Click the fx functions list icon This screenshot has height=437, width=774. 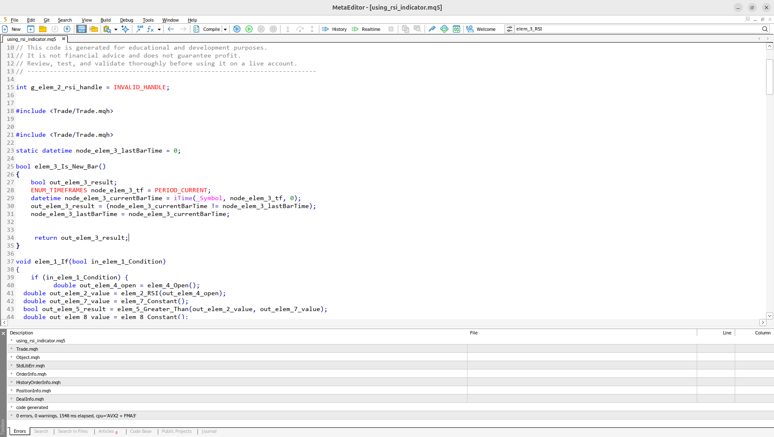151,29
